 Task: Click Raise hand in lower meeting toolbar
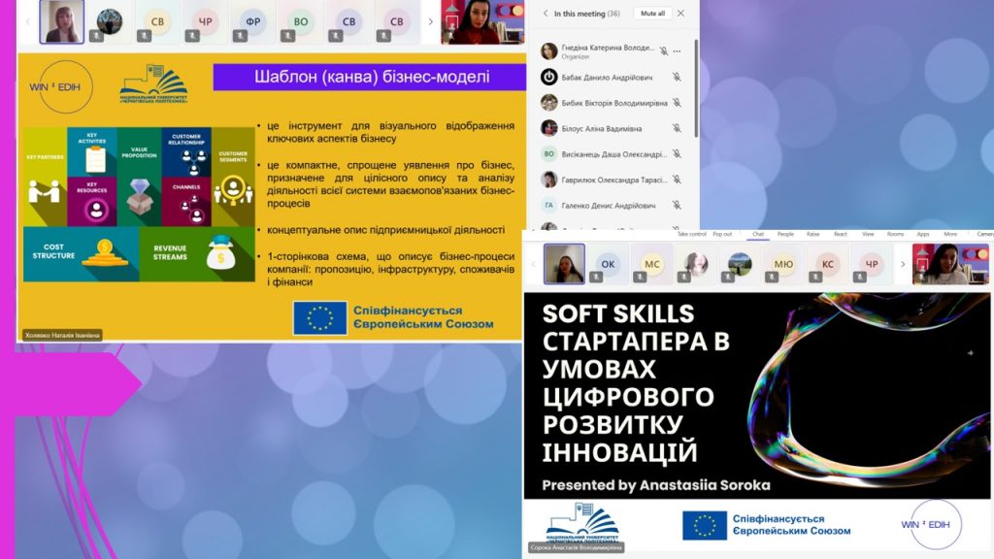[812, 235]
